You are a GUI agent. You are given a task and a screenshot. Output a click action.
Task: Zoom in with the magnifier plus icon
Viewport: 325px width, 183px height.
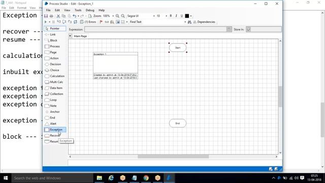(117, 16)
